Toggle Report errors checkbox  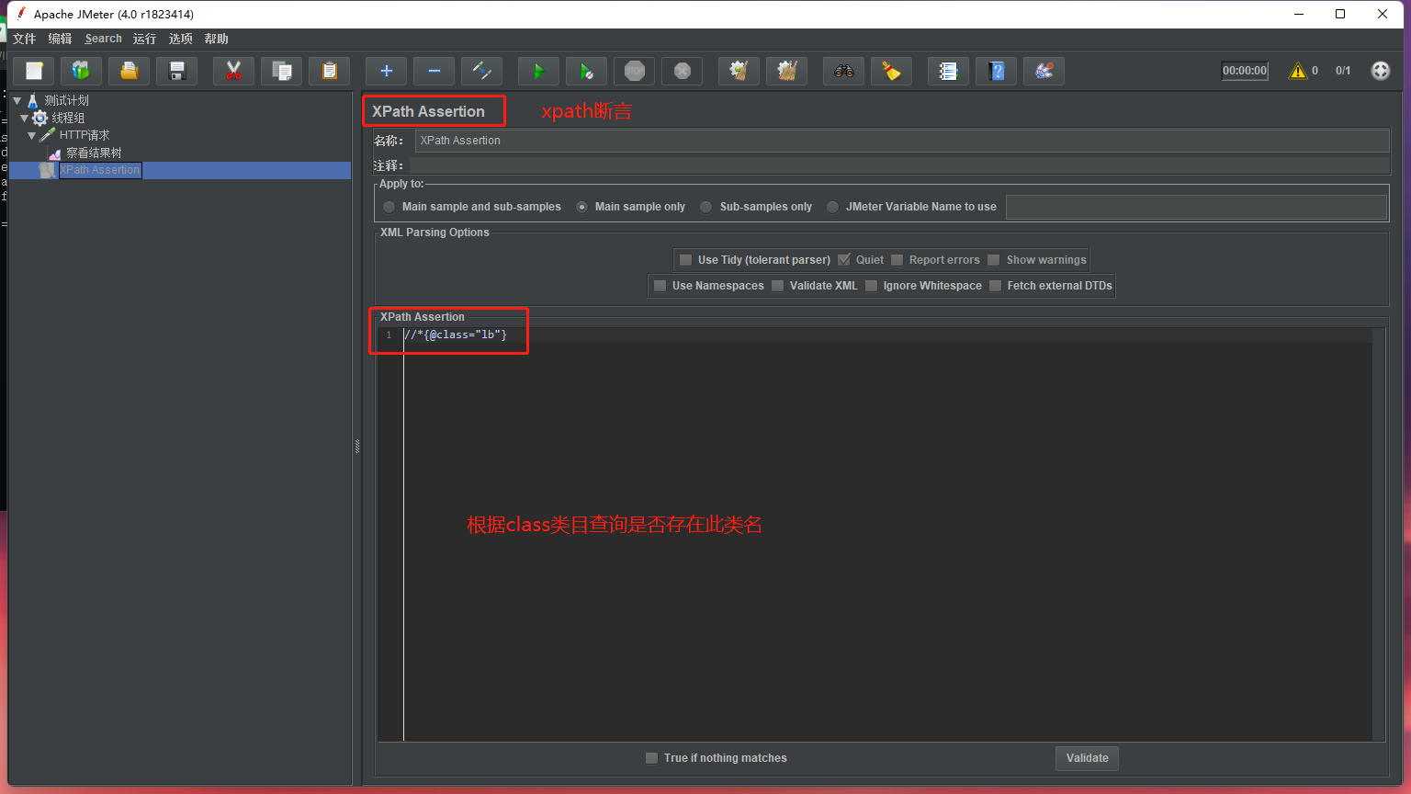tap(897, 260)
